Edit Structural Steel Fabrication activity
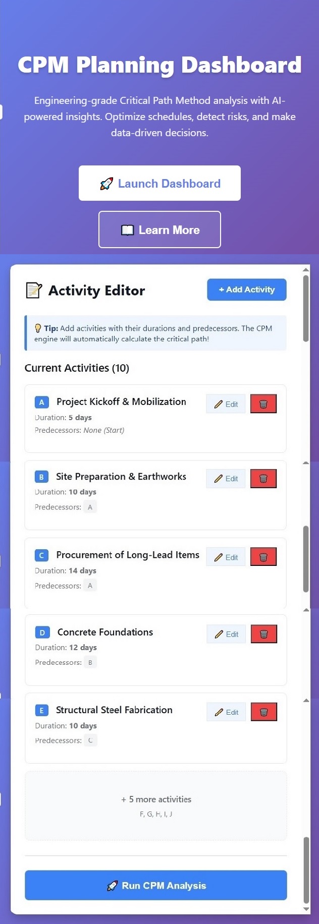319x924 pixels. pos(226,712)
